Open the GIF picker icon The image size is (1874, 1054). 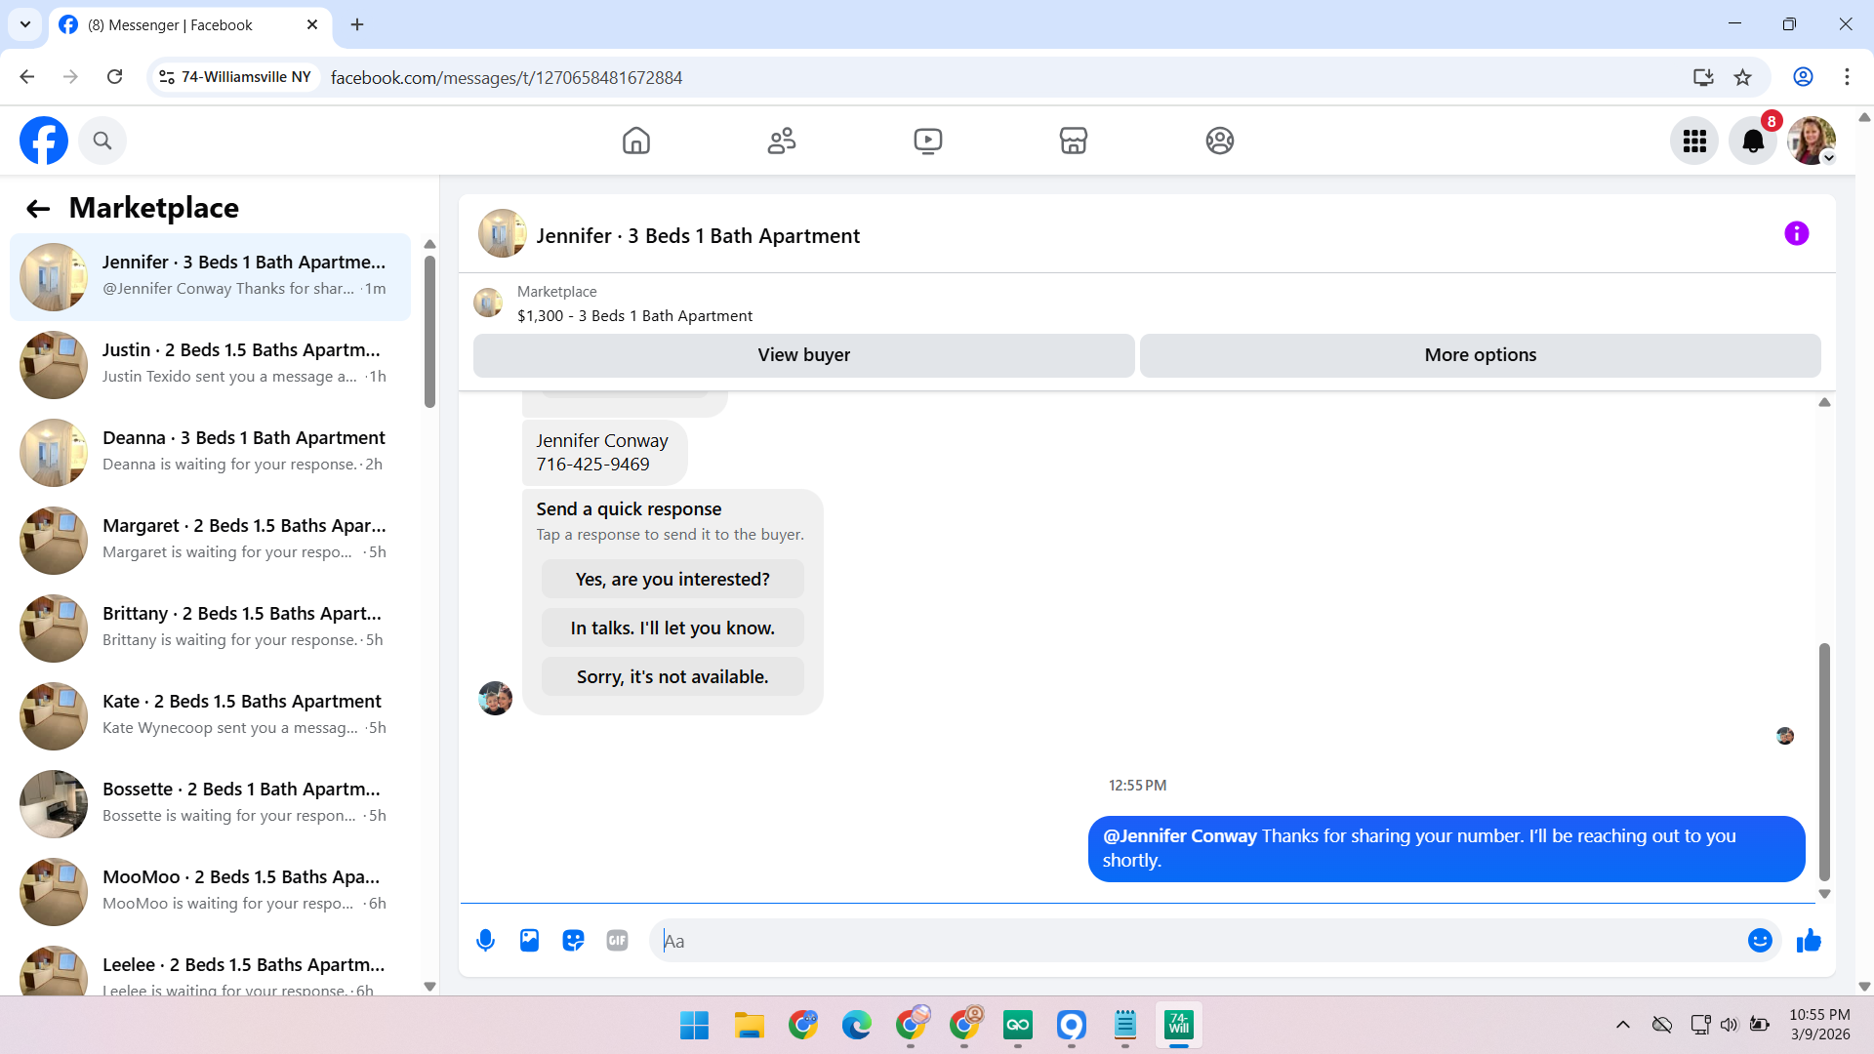click(x=617, y=940)
